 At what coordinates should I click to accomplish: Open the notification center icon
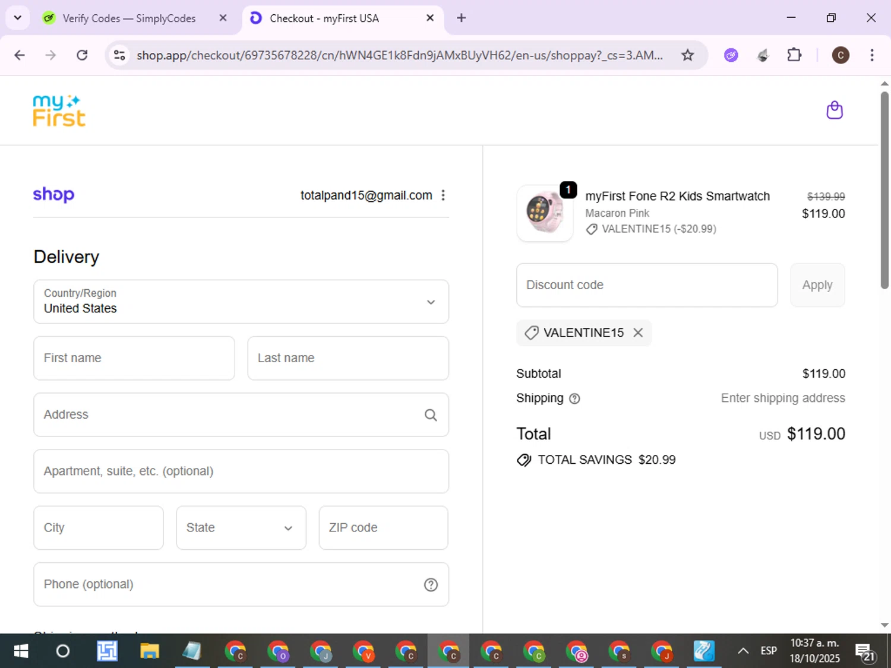click(865, 652)
